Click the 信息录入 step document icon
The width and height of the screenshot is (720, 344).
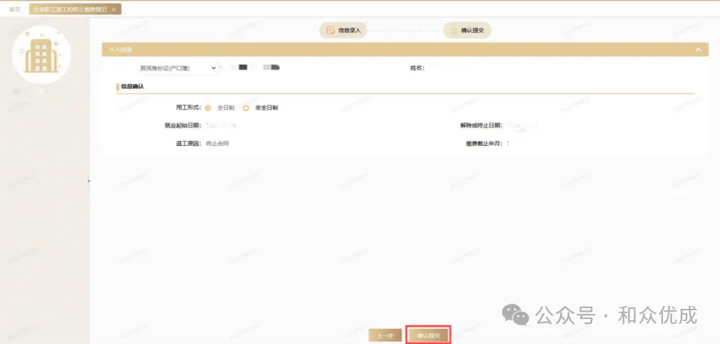pyautogui.click(x=330, y=30)
